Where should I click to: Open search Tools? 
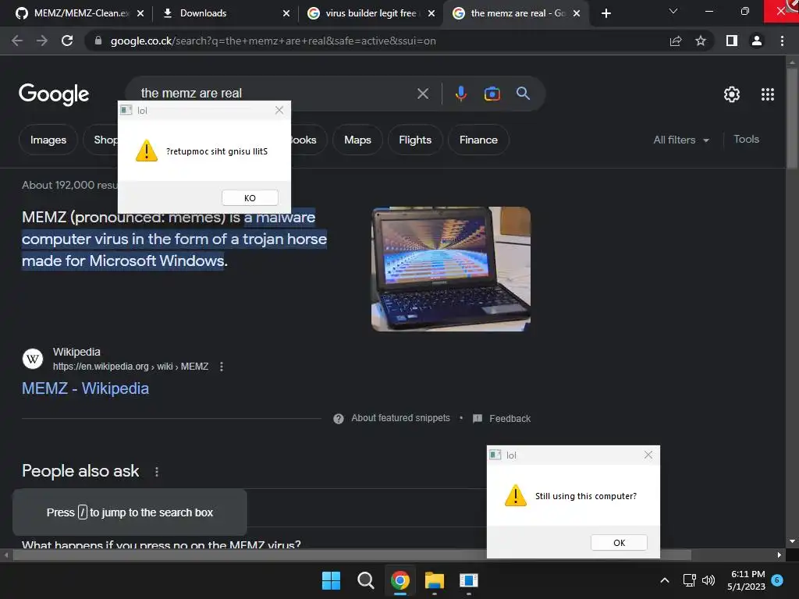[x=747, y=139]
